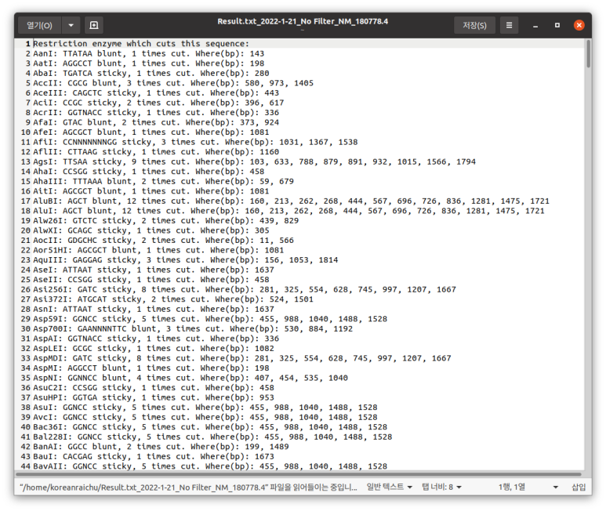Viewport: 606px width, 511px height.
Task: Create a new document tab icon
Action: (x=94, y=26)
